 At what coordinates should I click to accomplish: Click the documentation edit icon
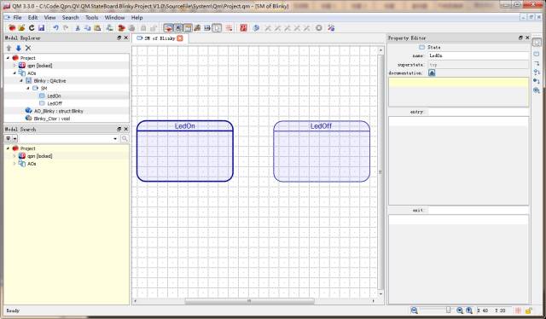pyautogui.click(x=432, y=72)
